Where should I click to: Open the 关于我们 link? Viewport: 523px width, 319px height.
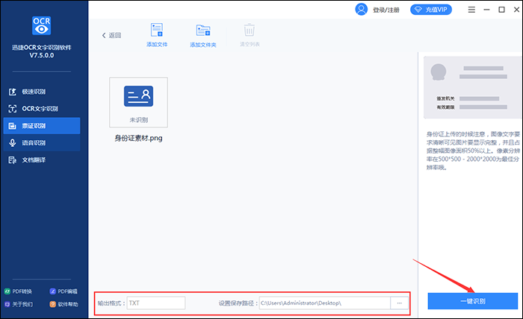[19, 304]
